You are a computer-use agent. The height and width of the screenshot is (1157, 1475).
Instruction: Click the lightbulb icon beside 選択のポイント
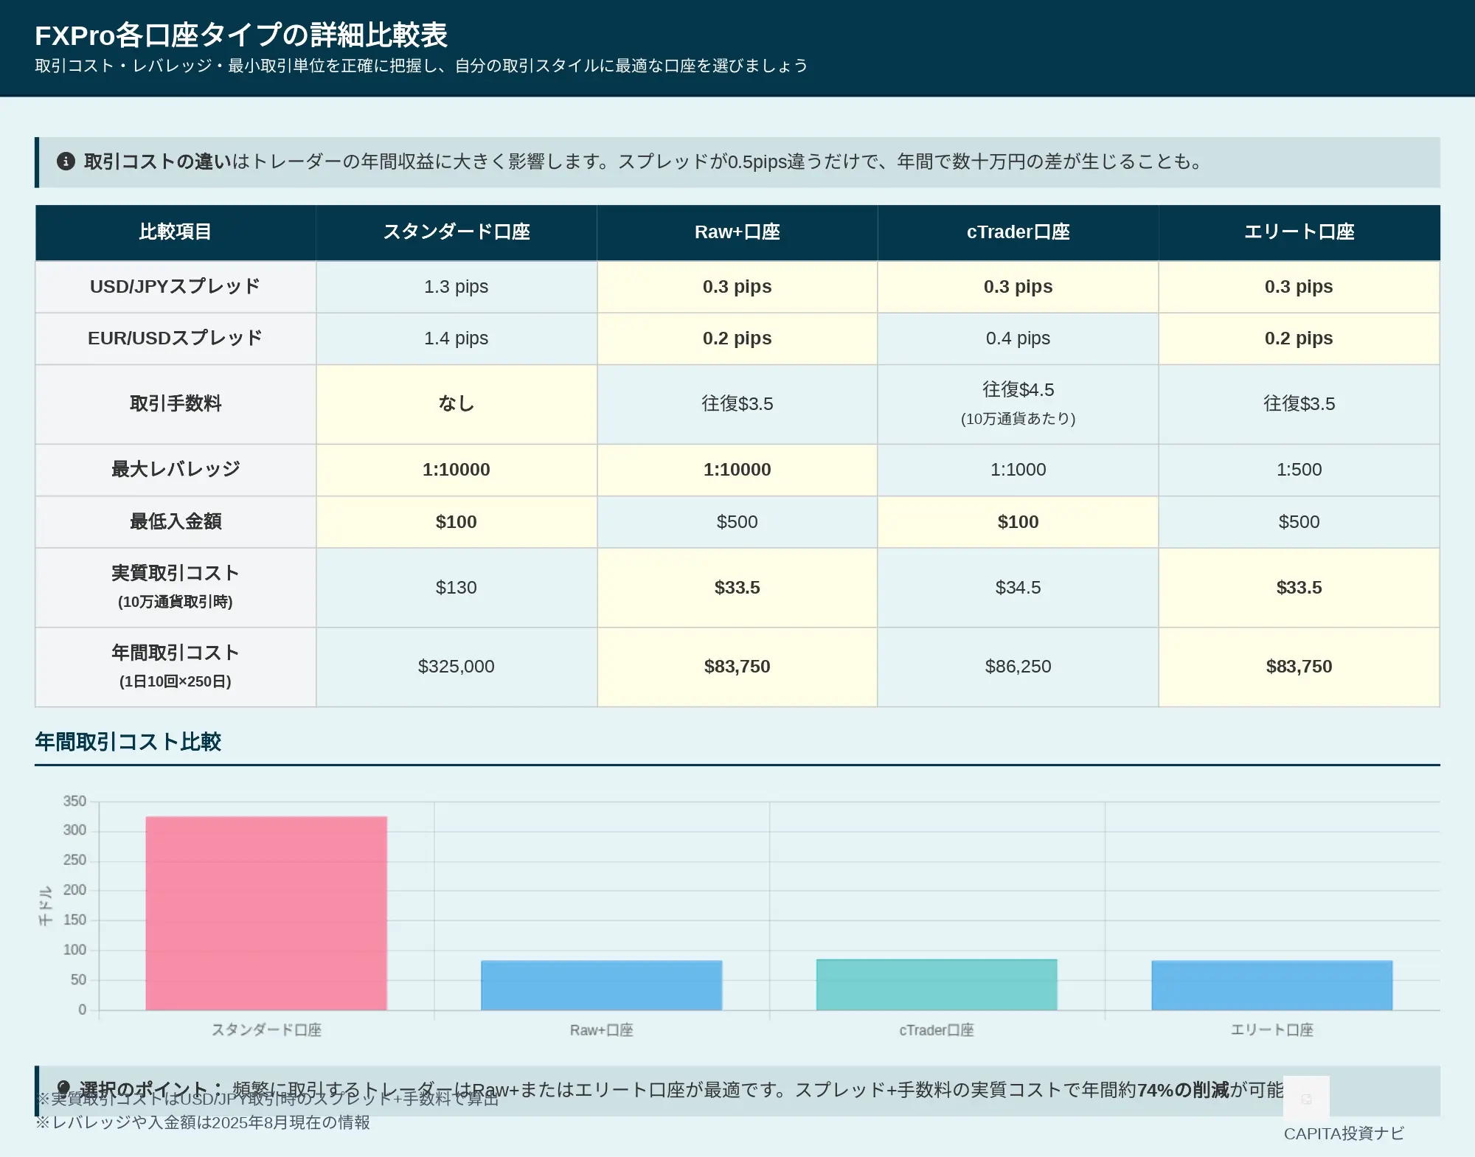click(x=64, y=1089)
